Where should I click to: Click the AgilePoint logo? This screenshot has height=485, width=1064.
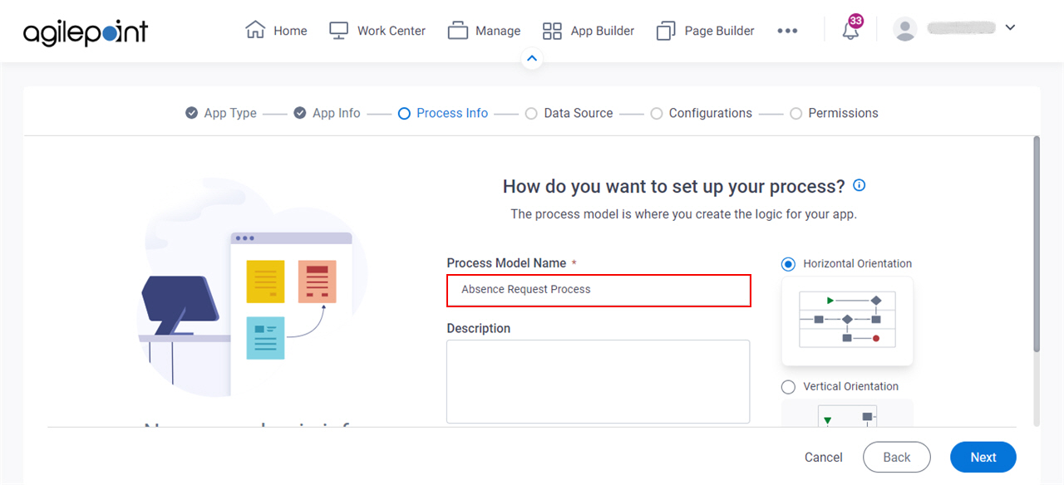[x=86, y=32]
